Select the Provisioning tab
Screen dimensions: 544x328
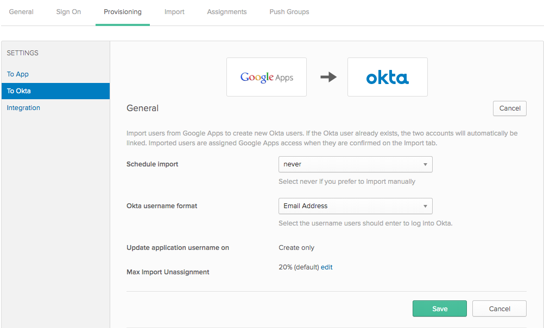point(123,12)
